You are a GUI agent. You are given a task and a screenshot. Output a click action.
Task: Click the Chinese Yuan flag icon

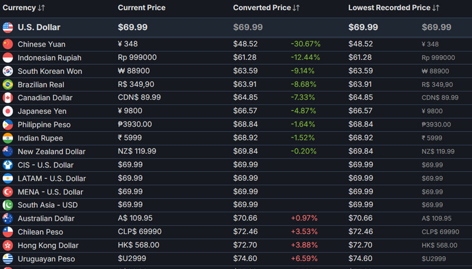point(7,44)
